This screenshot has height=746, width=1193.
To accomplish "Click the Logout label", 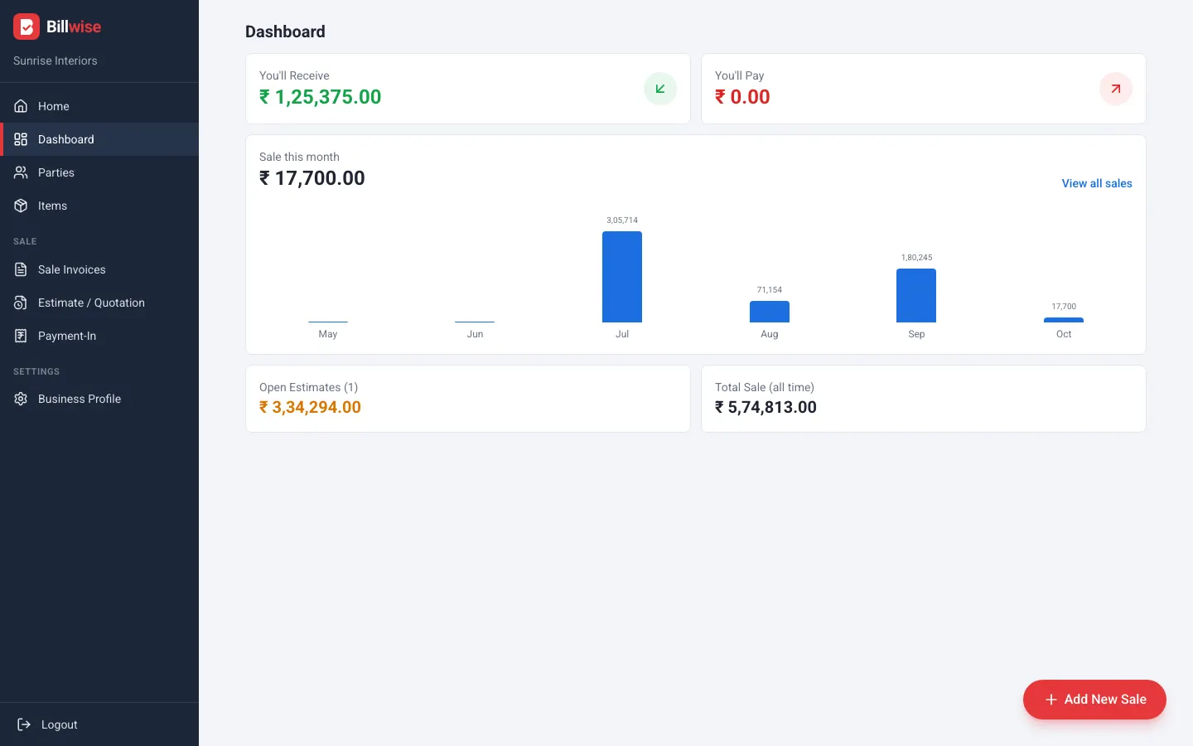I will click(59, 724).
